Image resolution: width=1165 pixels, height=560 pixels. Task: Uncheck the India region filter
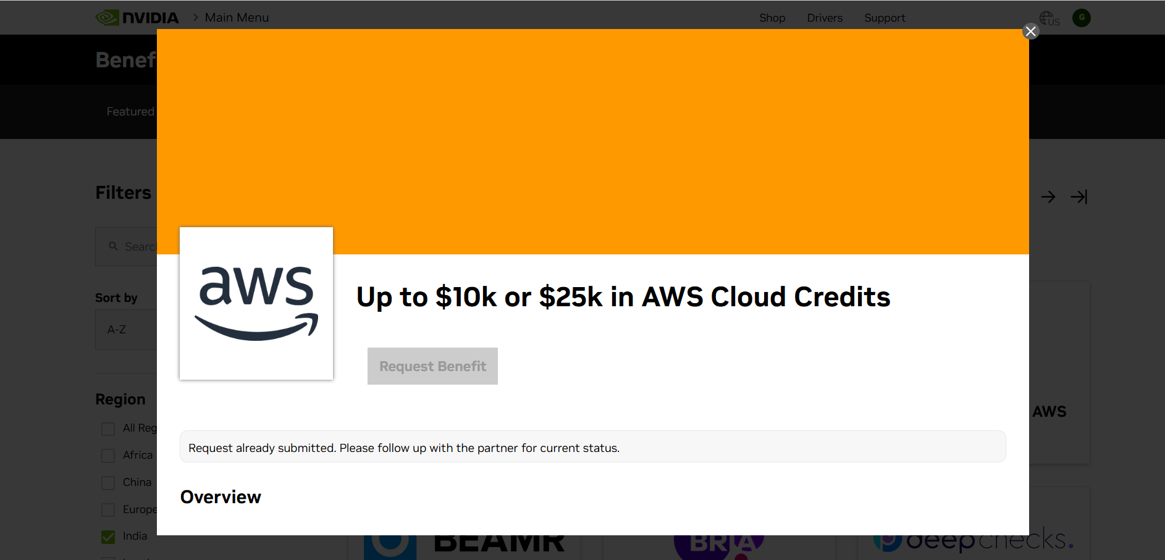coord(108,537)
